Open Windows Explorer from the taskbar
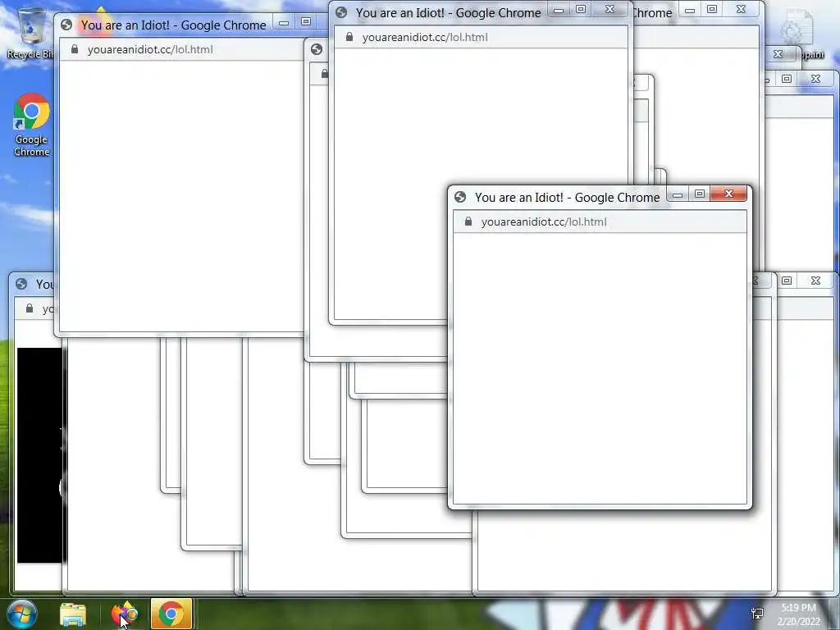Image resolution: width=840 pixels, height=630 pixels. pos(73,614)
